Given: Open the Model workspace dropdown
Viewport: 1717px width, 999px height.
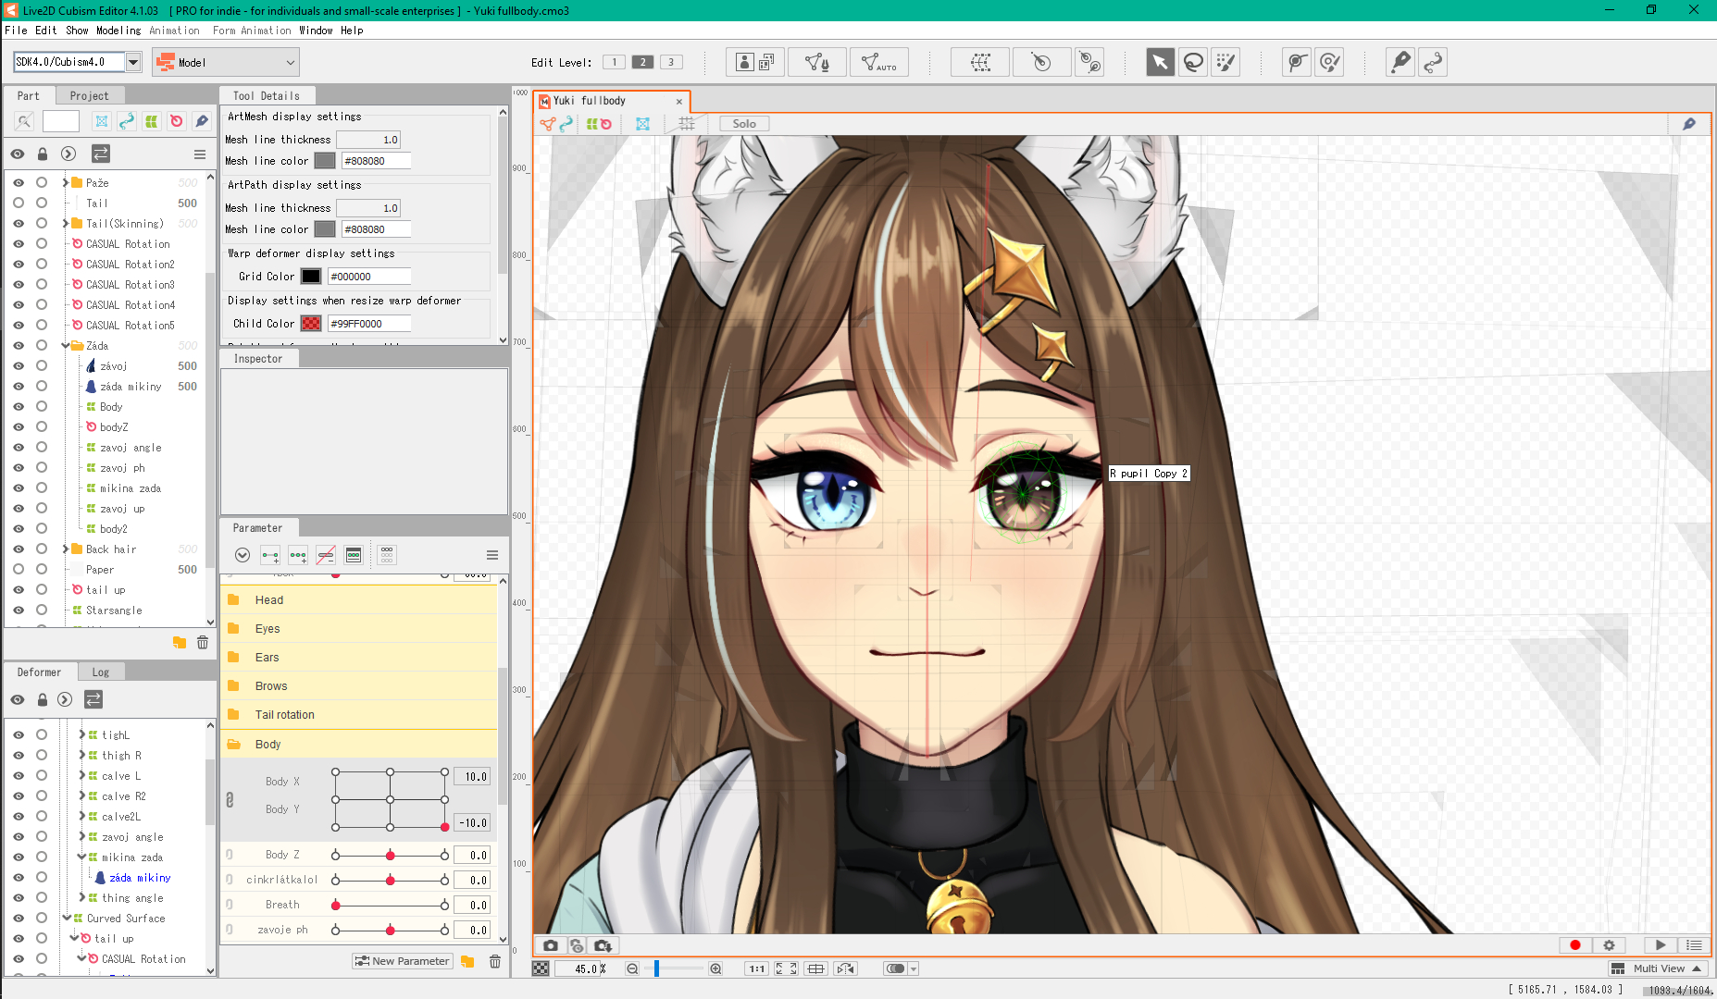Looking at the screenshot, I should click(x=226, y=62).
